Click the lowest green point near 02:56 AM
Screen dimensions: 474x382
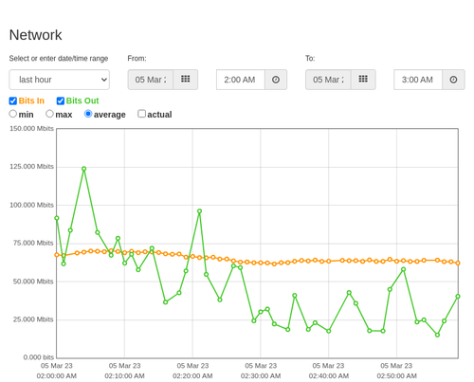click(x=437, y=335)
